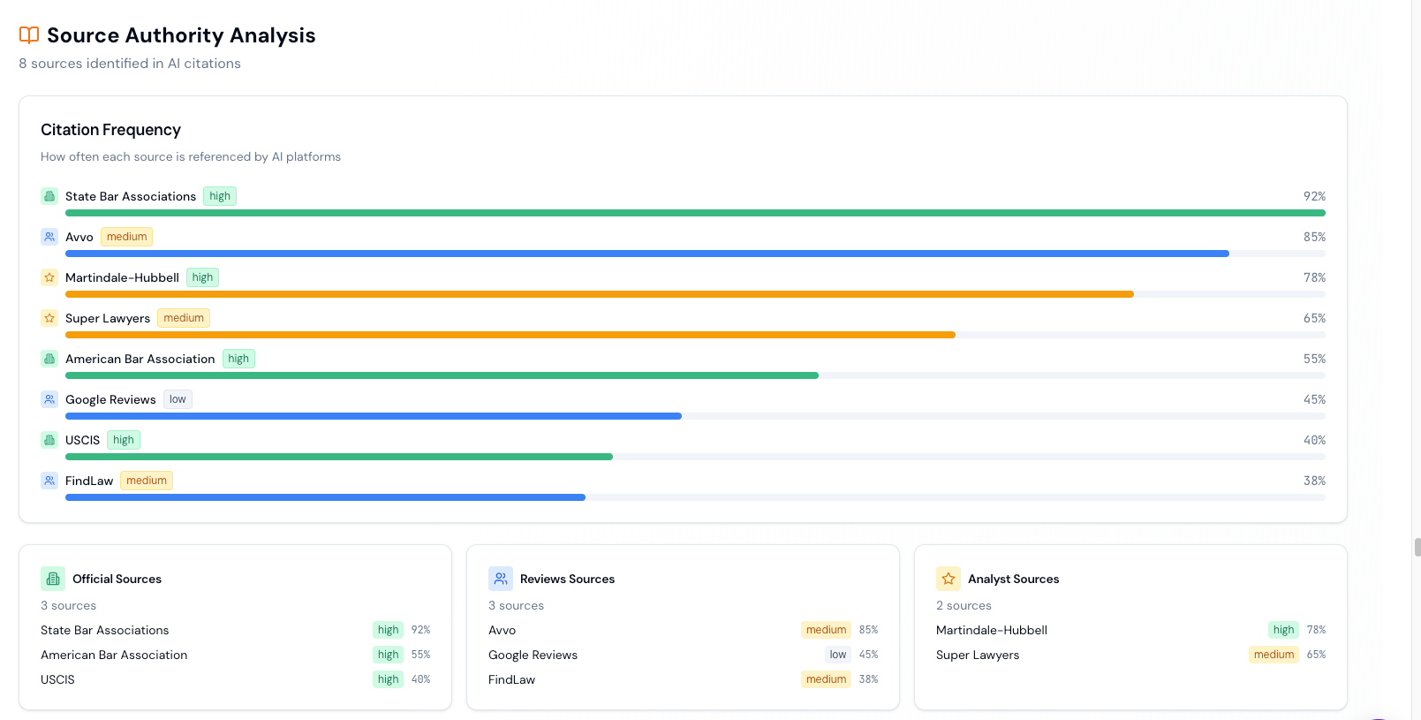Image resolution: width=1421 pixels, height=720 pixels.
Task: Select USCIS label in Citation Frequency
Action: tap(83, 440)
